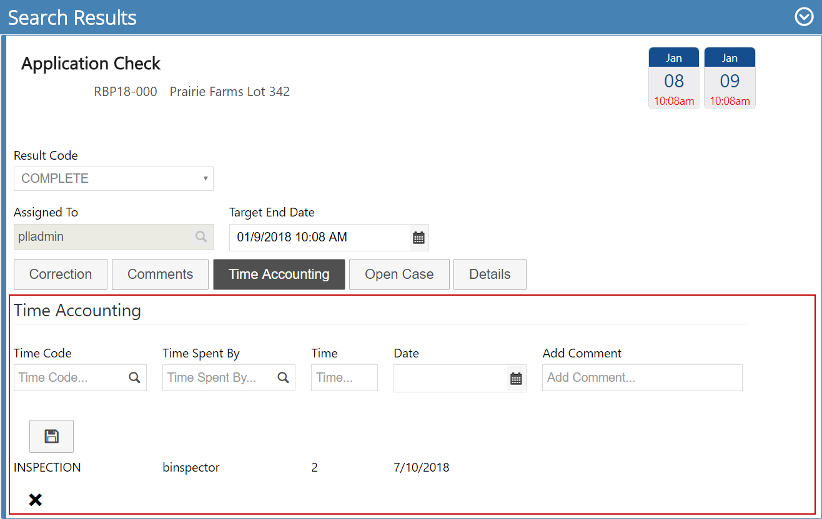Open the Target End Date calendar picker
Viewport: 822px width, 519px height.
(x=418, y=238)
